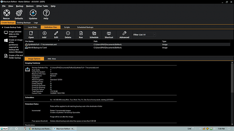This screenshot has height=131, width=234.
Task: Click File and Folder backup icon
Action: (x=6, y=56)
